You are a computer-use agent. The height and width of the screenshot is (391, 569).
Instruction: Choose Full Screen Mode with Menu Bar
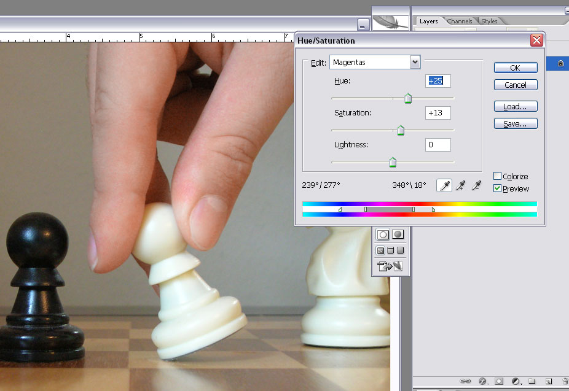[x=390, y=250]
